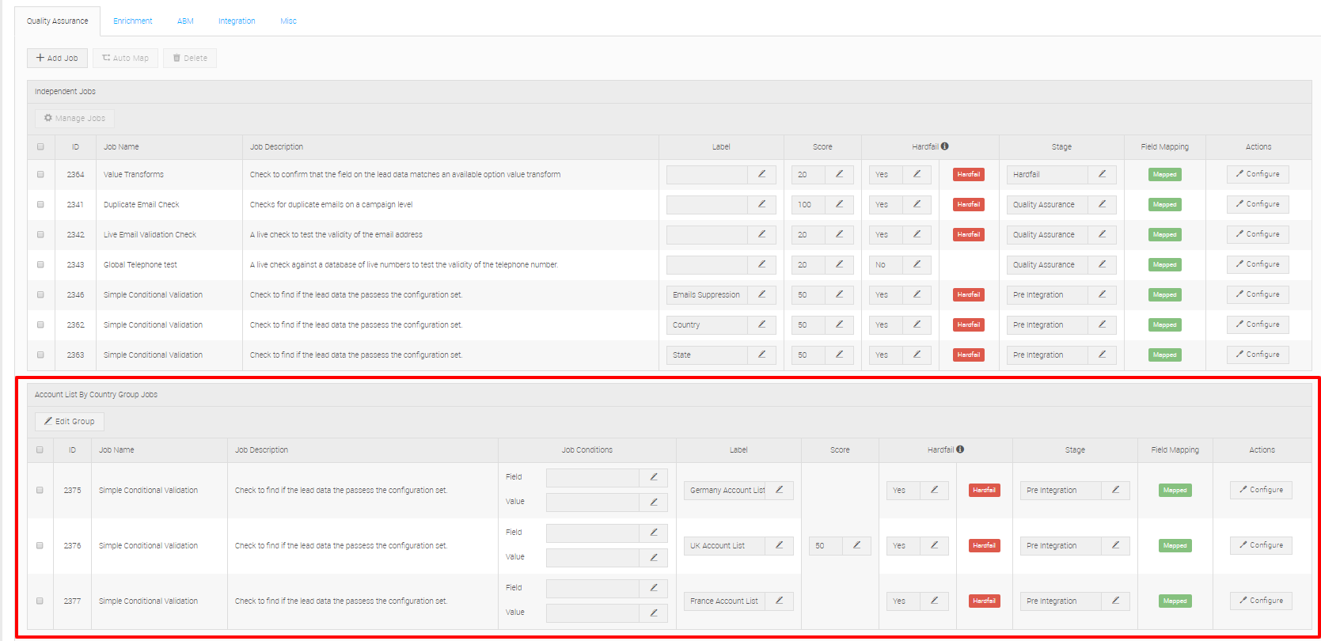Viewport: 1321px width, 641px height.
Task: Edit hardfail pencil for Global Telephone test
Action: 917,264
